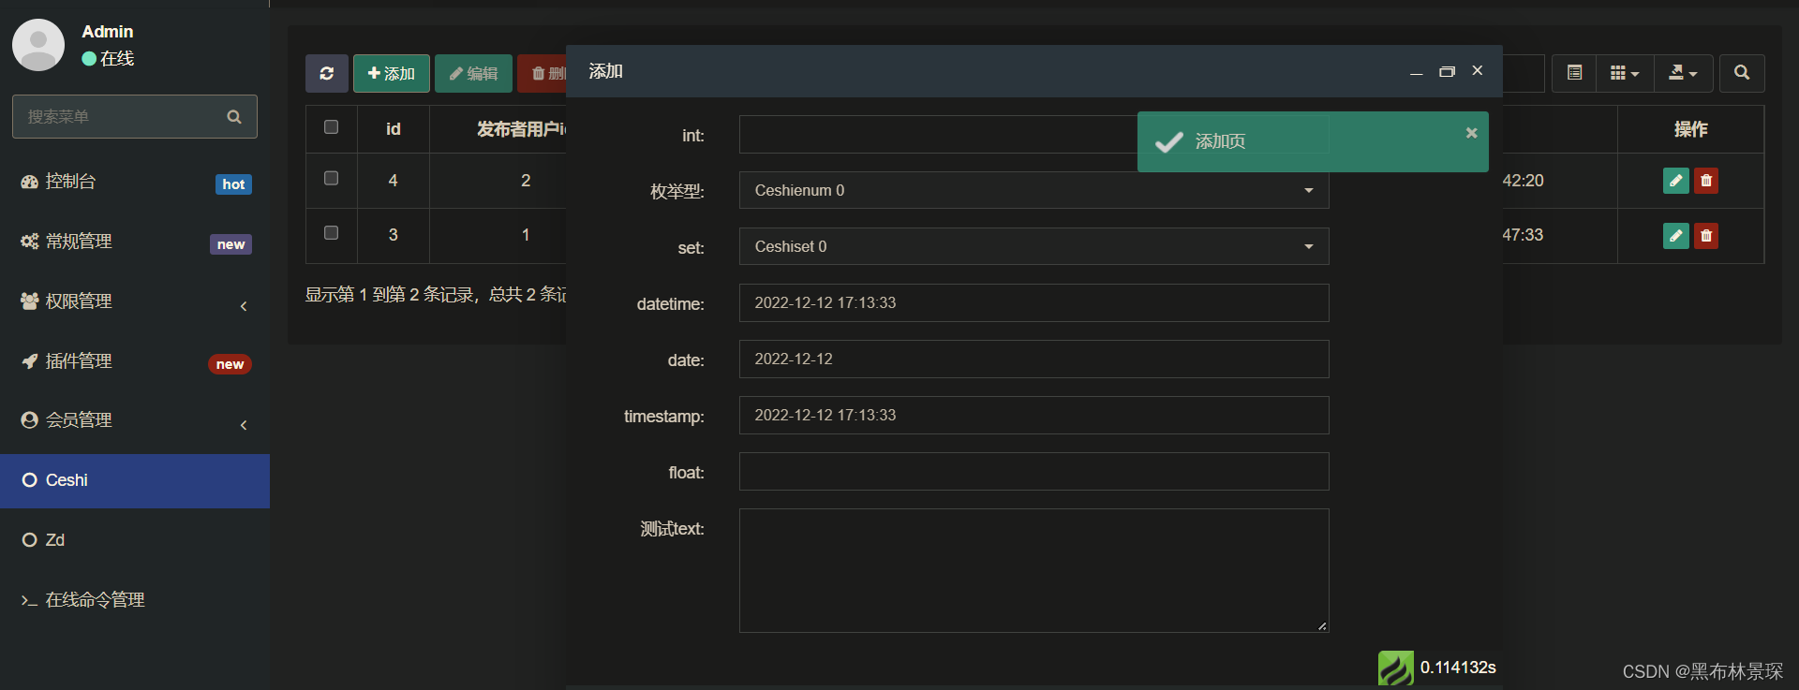Open the columns grid dropdown
The image size is (1799, 690).
(x=1625, y=73)
